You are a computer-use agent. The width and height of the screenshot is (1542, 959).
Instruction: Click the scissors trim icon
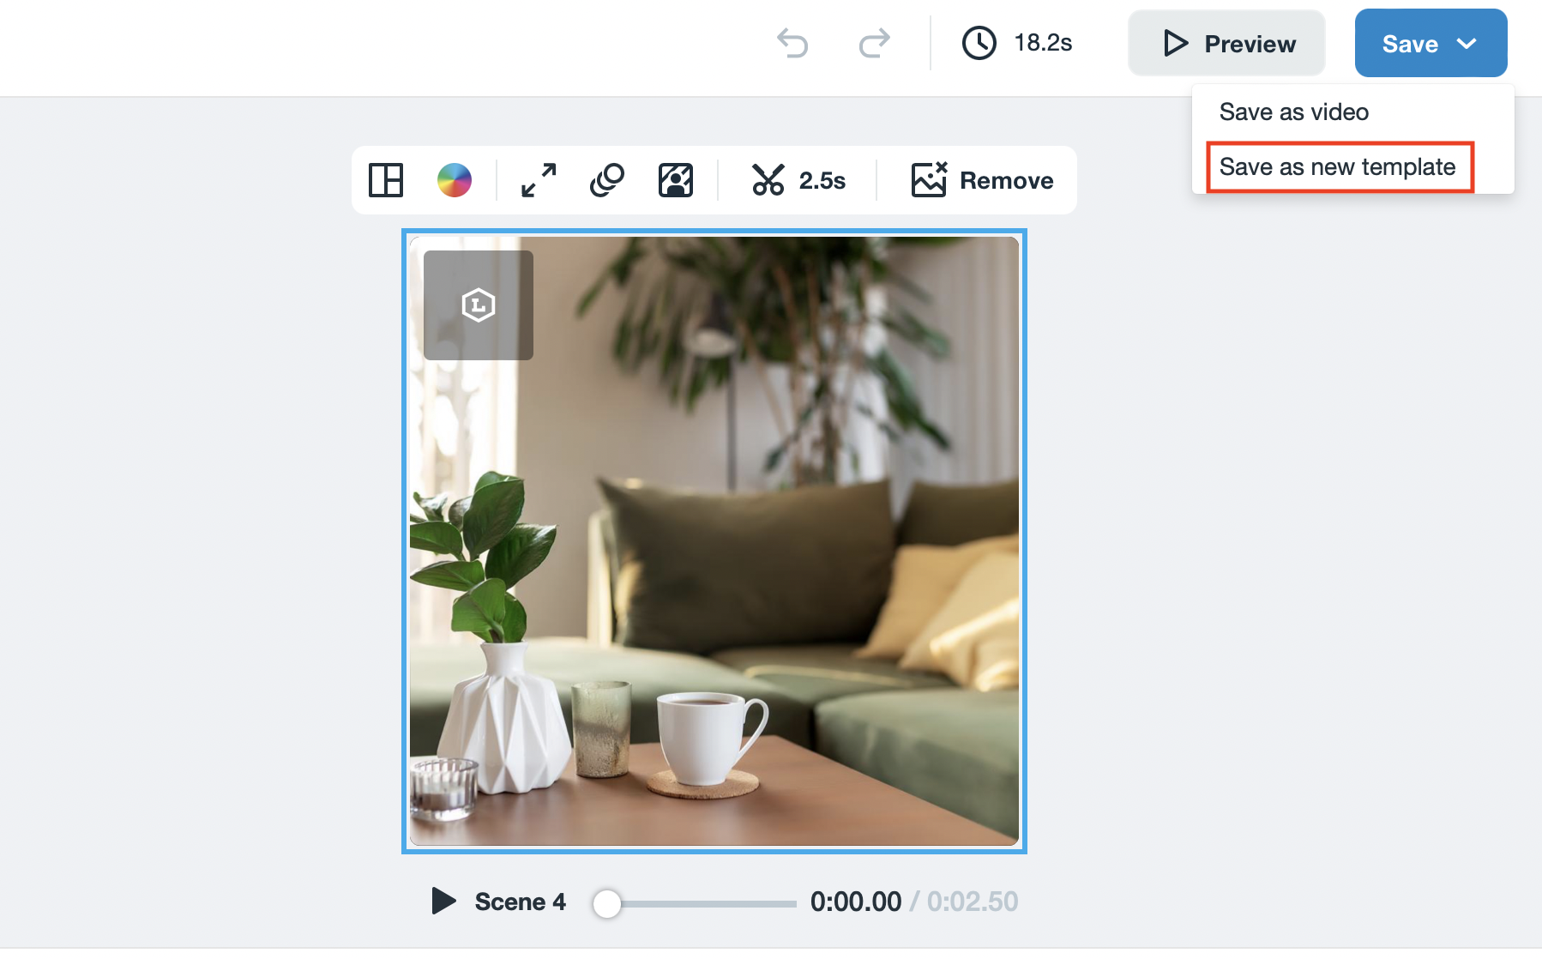(x=768, y=180)
